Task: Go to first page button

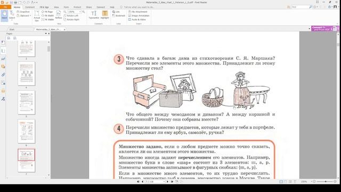Action: 138,181
